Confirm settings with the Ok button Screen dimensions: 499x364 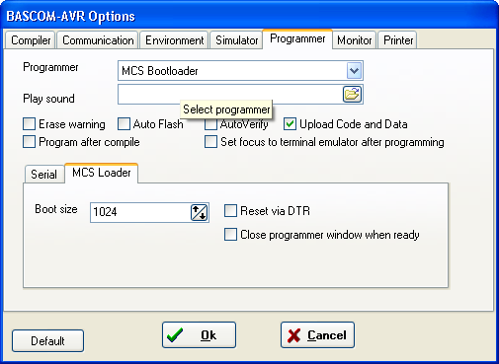[199, 335]
